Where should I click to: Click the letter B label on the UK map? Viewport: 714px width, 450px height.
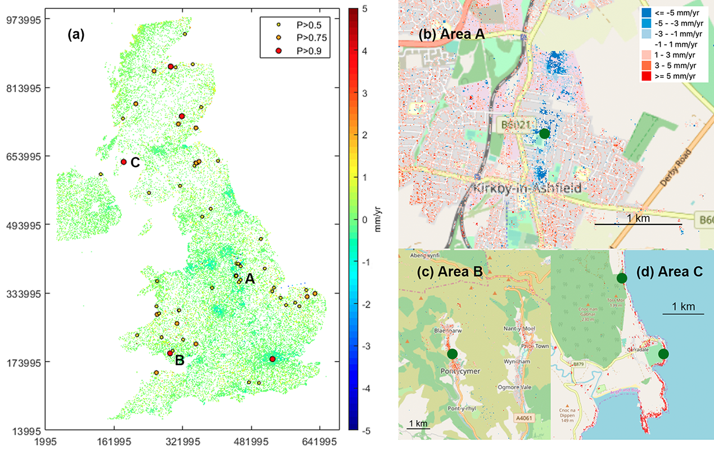pyautogui.click(x=180, y=361)
